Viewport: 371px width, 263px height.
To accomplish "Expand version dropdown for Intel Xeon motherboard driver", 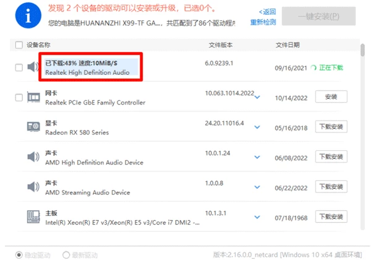I will [x=257, y=217].
